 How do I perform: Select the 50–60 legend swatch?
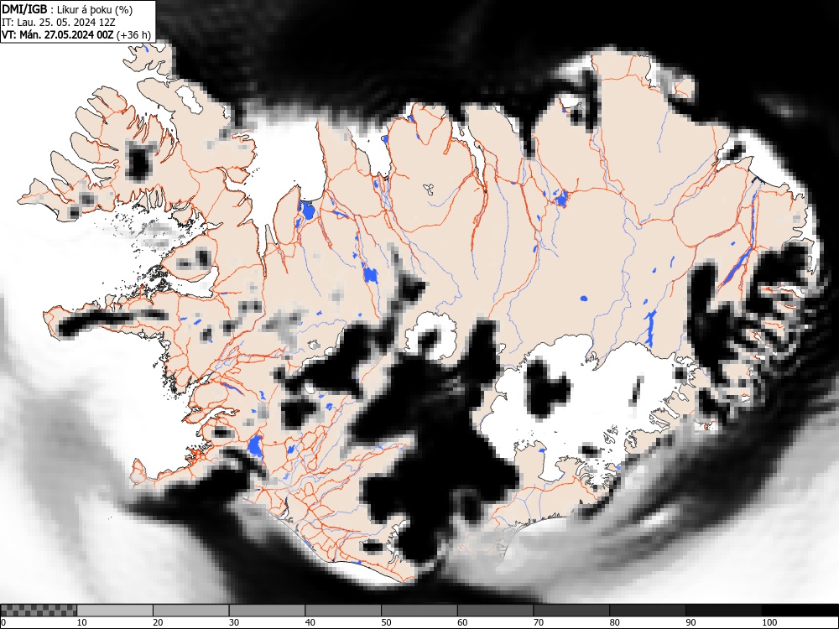419,611
